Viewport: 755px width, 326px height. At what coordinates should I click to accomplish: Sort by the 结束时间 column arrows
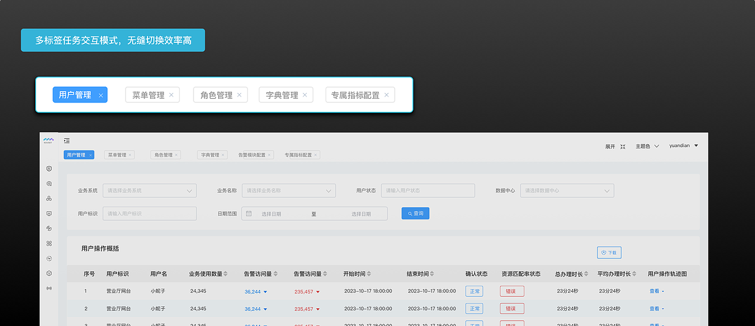[432, 274]
